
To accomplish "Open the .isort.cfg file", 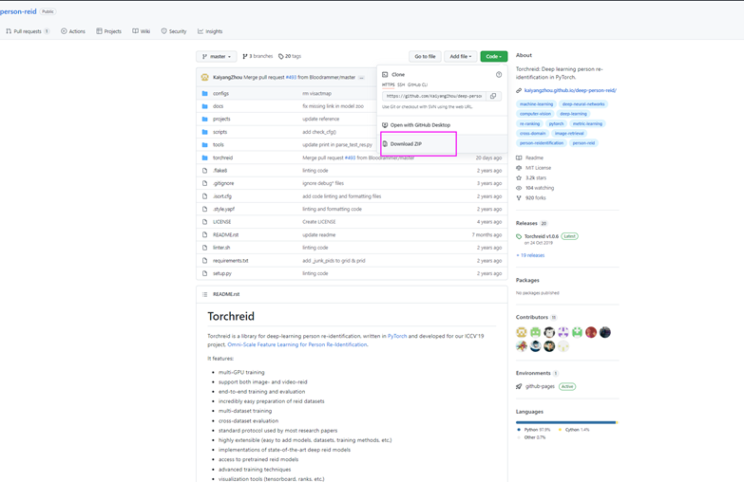I will (222, 195).
